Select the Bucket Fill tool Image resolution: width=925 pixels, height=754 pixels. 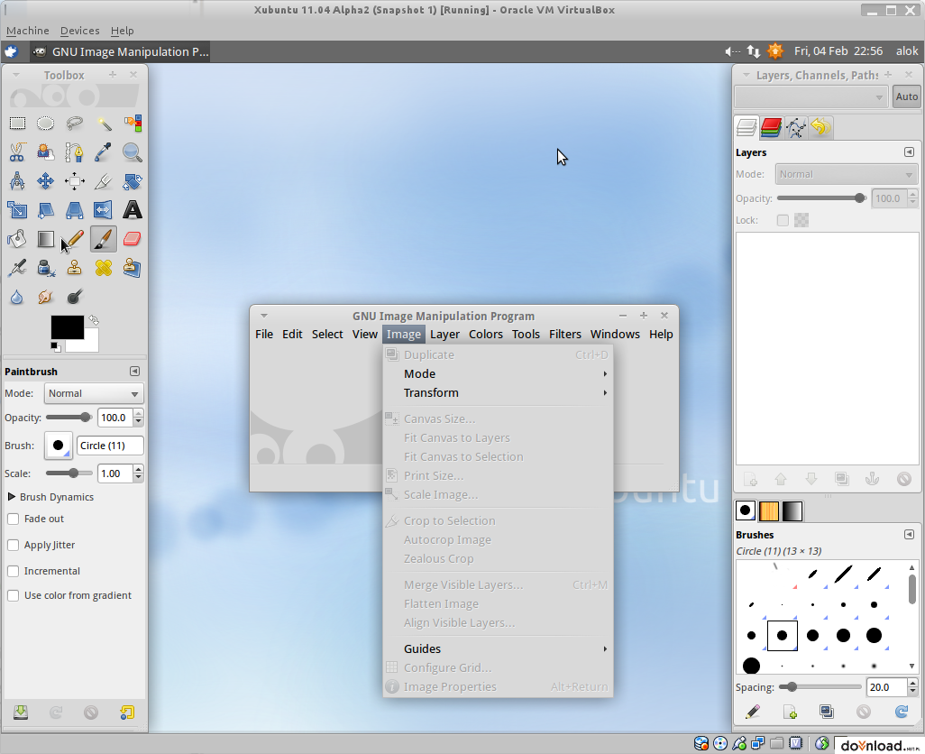(17, 239)
